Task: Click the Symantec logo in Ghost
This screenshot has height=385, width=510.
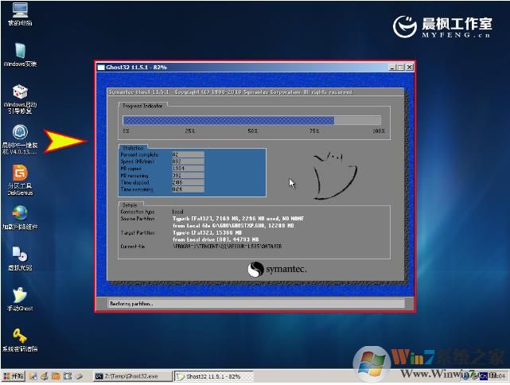Action: tap(276, 270)
